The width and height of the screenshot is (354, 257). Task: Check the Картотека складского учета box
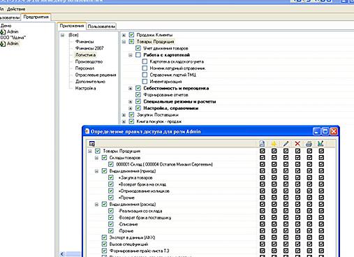145,61
